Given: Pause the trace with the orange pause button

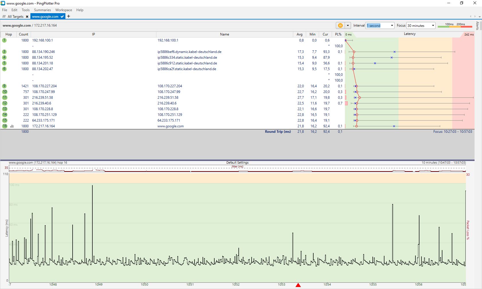Looking at the screenshot, I should click(340, 25).
